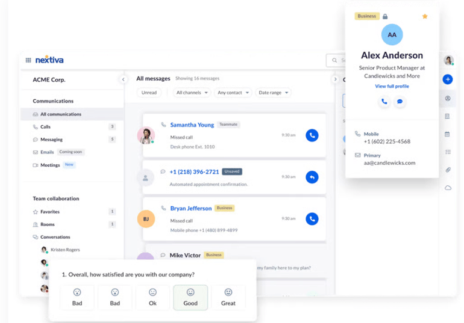
Task: Click the Nextiva logo
Action: (49, 60)
